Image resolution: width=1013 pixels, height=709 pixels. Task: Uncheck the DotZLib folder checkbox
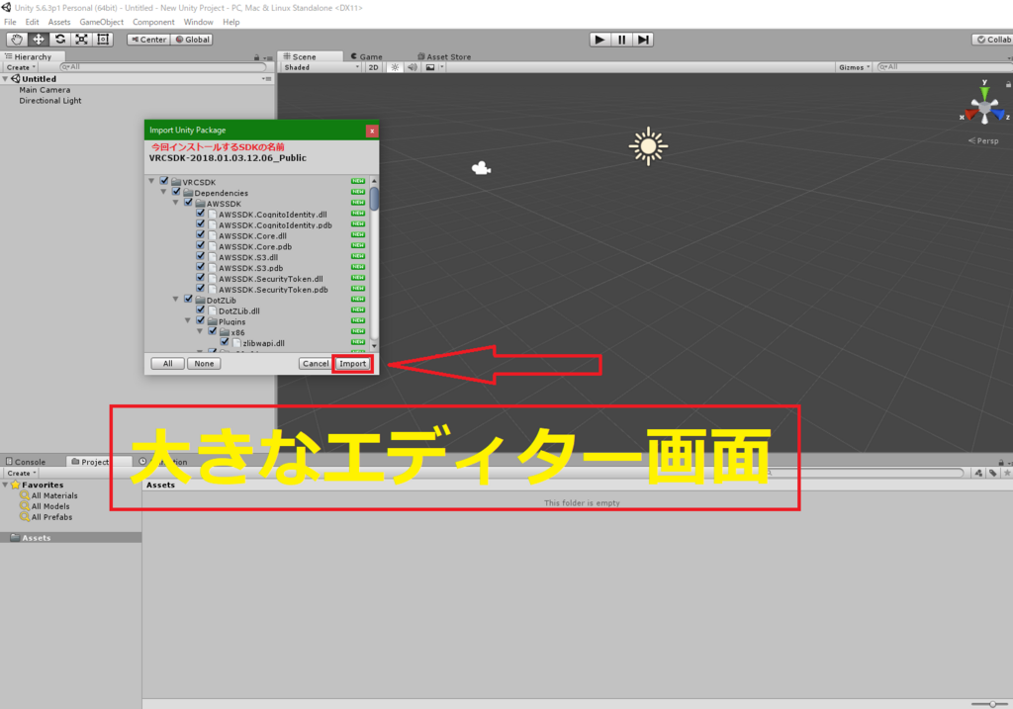pyautogui.click(x=189, y=299)
